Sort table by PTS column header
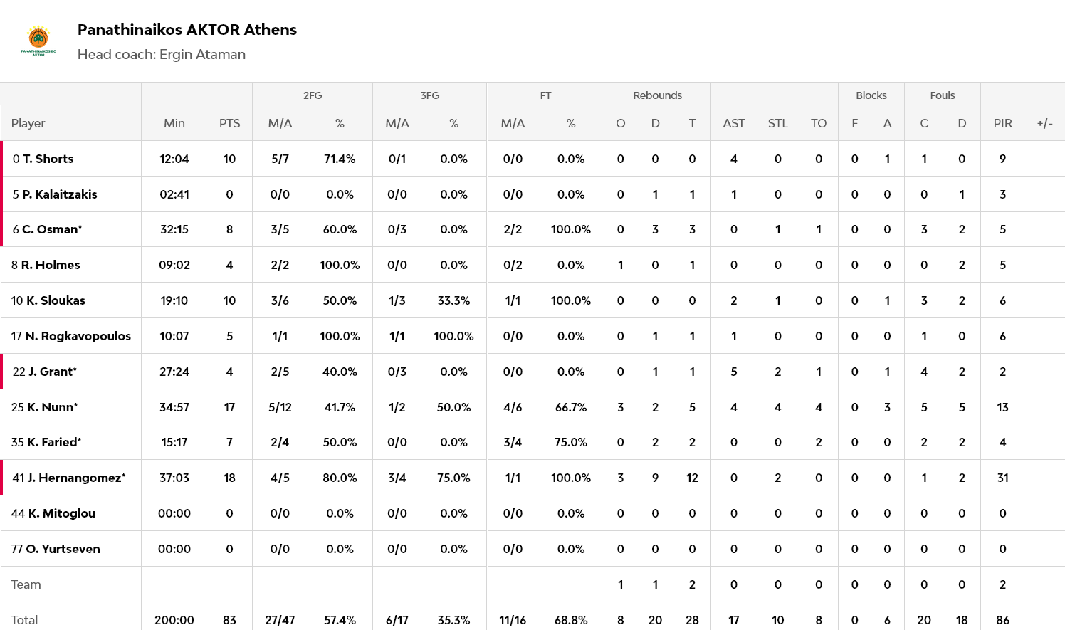Screen dimensions: 1065x630 [229, 123]
